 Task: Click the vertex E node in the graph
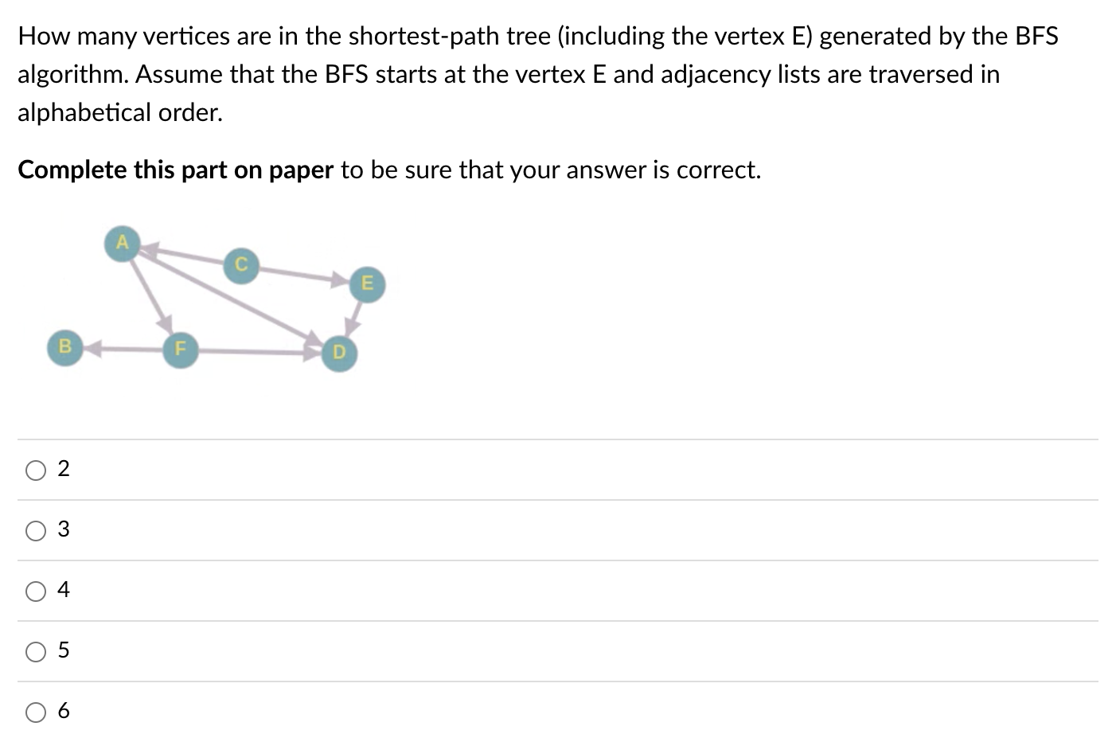[x=367, y=284]
